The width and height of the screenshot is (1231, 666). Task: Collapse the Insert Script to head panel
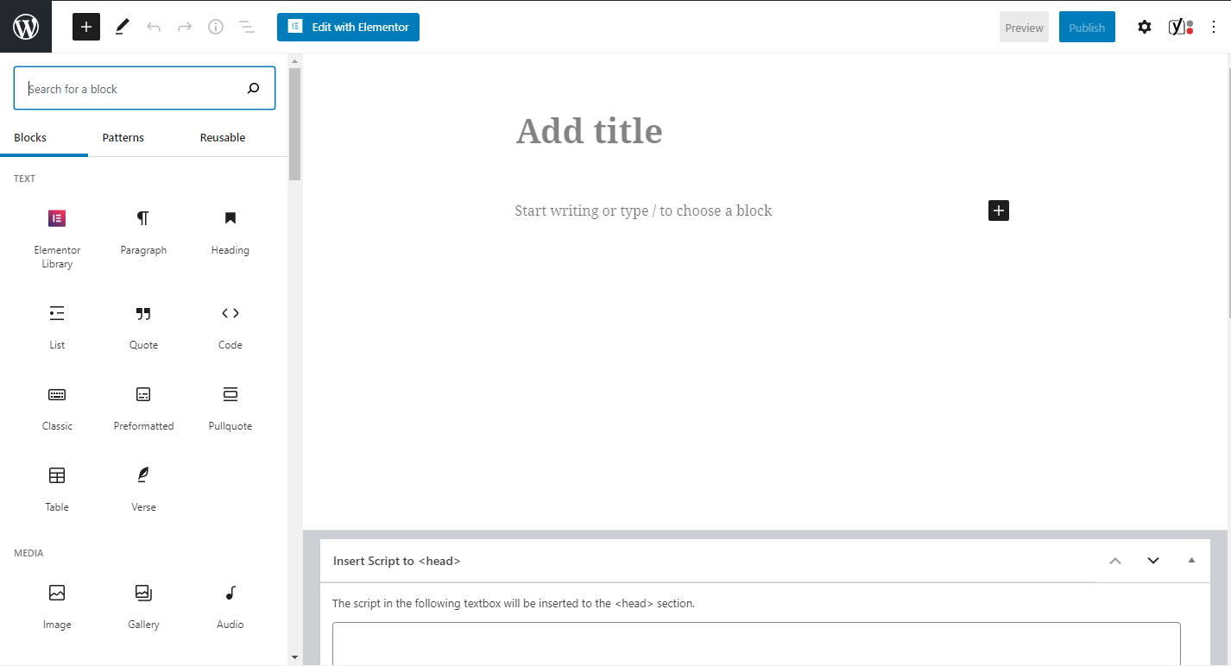1191,561
